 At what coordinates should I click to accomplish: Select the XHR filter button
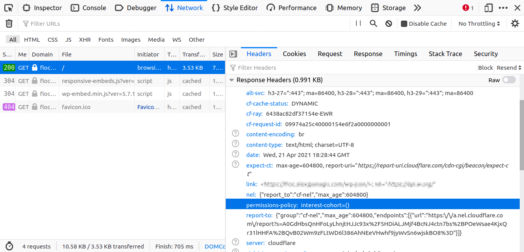tap(85, 39)
